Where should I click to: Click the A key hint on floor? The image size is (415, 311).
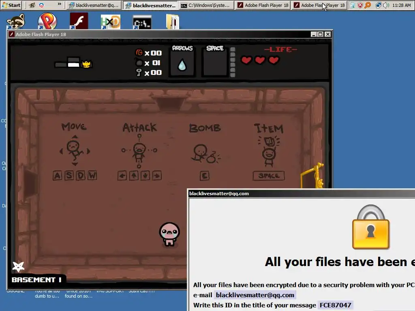57,176
